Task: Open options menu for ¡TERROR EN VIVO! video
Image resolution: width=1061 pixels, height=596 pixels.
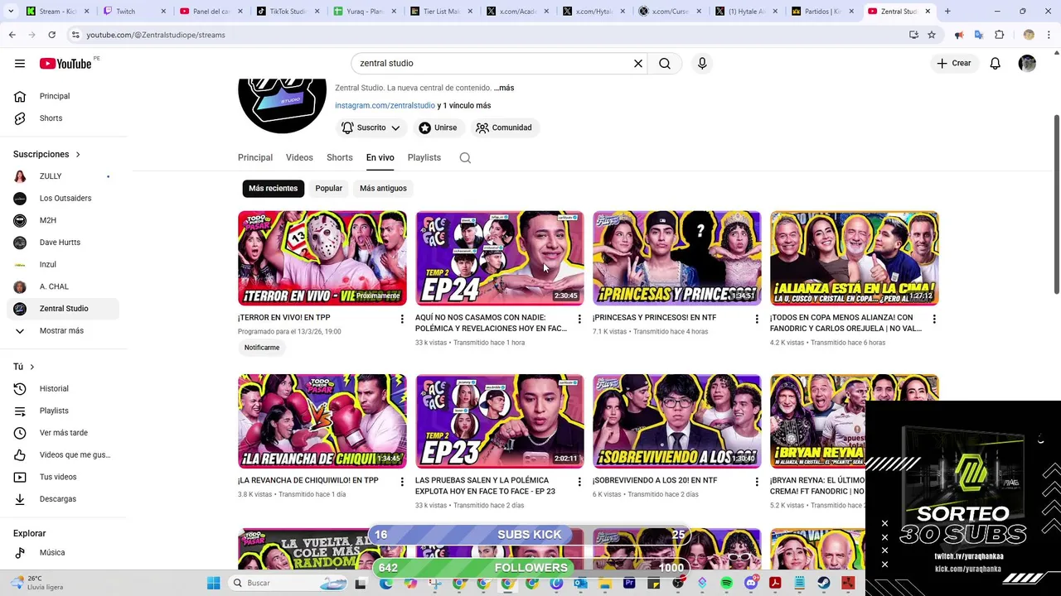Action: (402, 319)
